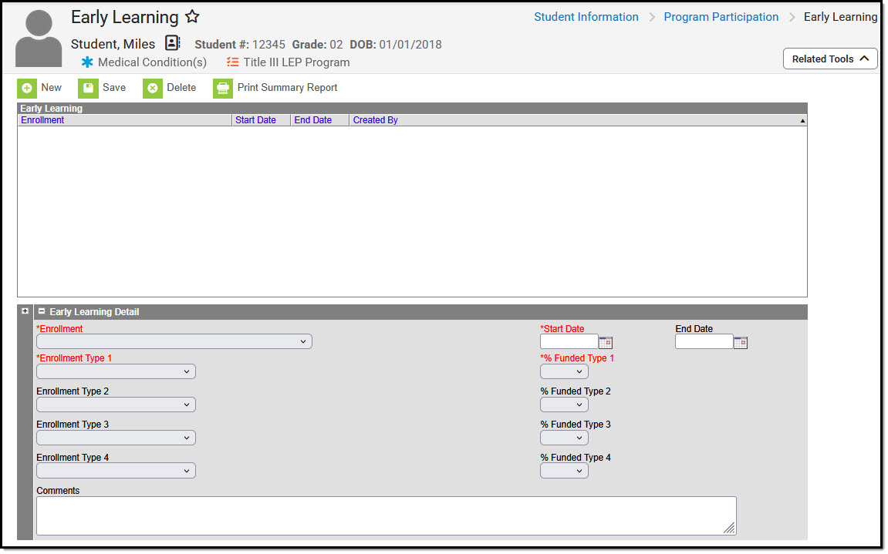
Task: Open the Enrollment Type 1 dropdown
Action: tap(116, 371)
